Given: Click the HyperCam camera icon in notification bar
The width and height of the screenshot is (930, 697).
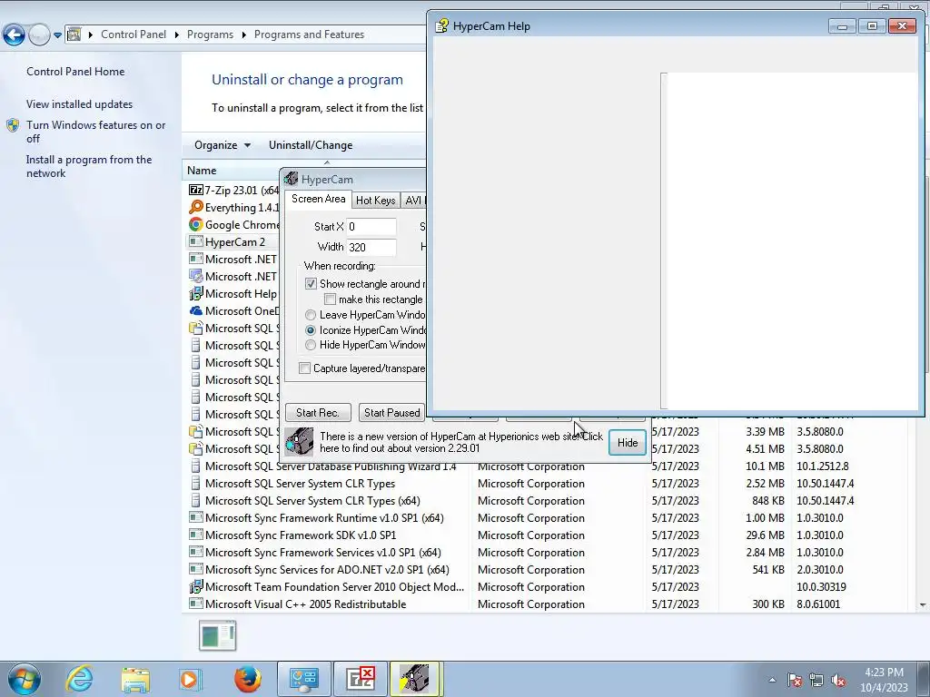Looking at the screenshot, I should (x=299, y=442).
